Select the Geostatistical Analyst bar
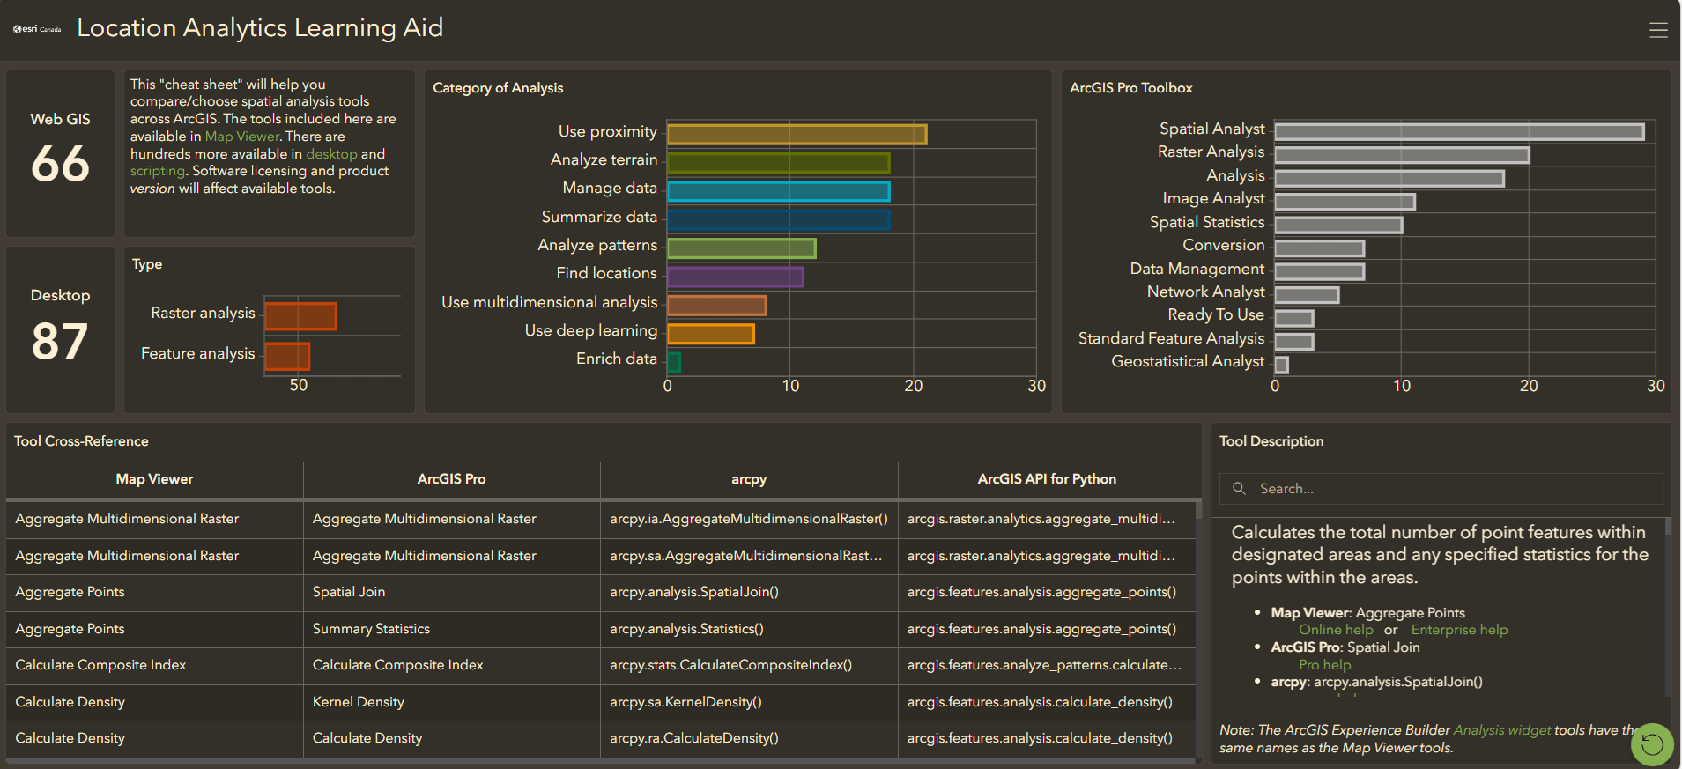Viewport: 1682px width, 769px height. point(1281,365)
